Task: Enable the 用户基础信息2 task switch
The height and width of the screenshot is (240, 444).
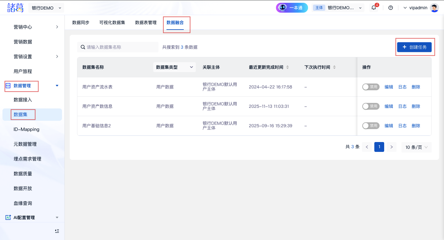Action: (370, 126)
